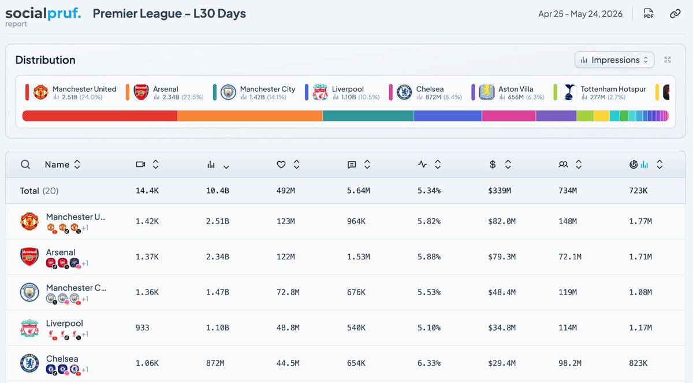Open the Arsenal table row
The width and height of the screenshot is (693, 383).
[346, 257]
